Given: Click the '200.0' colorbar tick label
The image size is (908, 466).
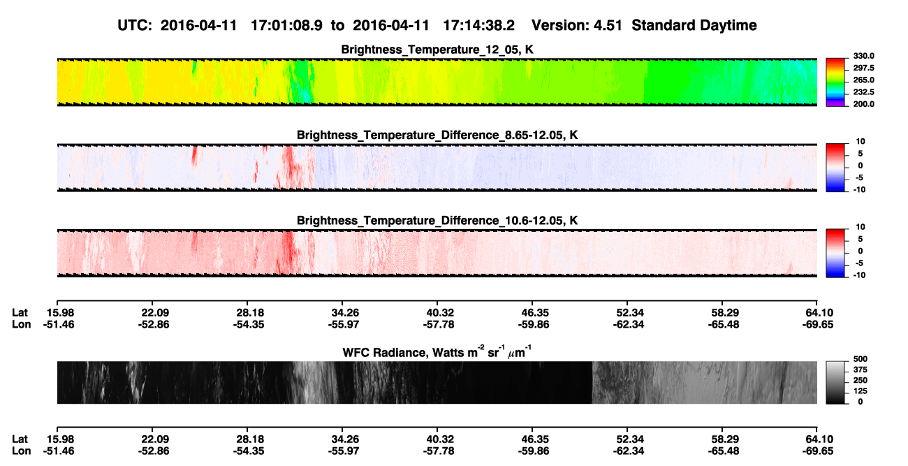Looking at the screenshot, I should (x=863, y=103).
